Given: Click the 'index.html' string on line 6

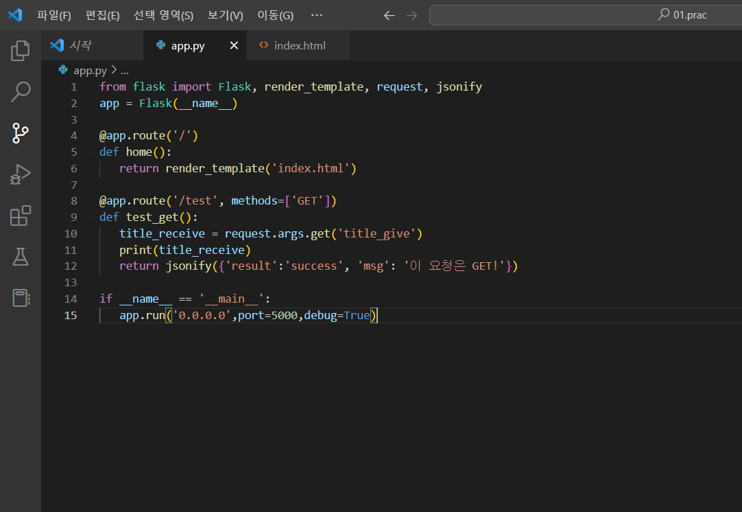Looking at the screenshot, I should 311,168.
